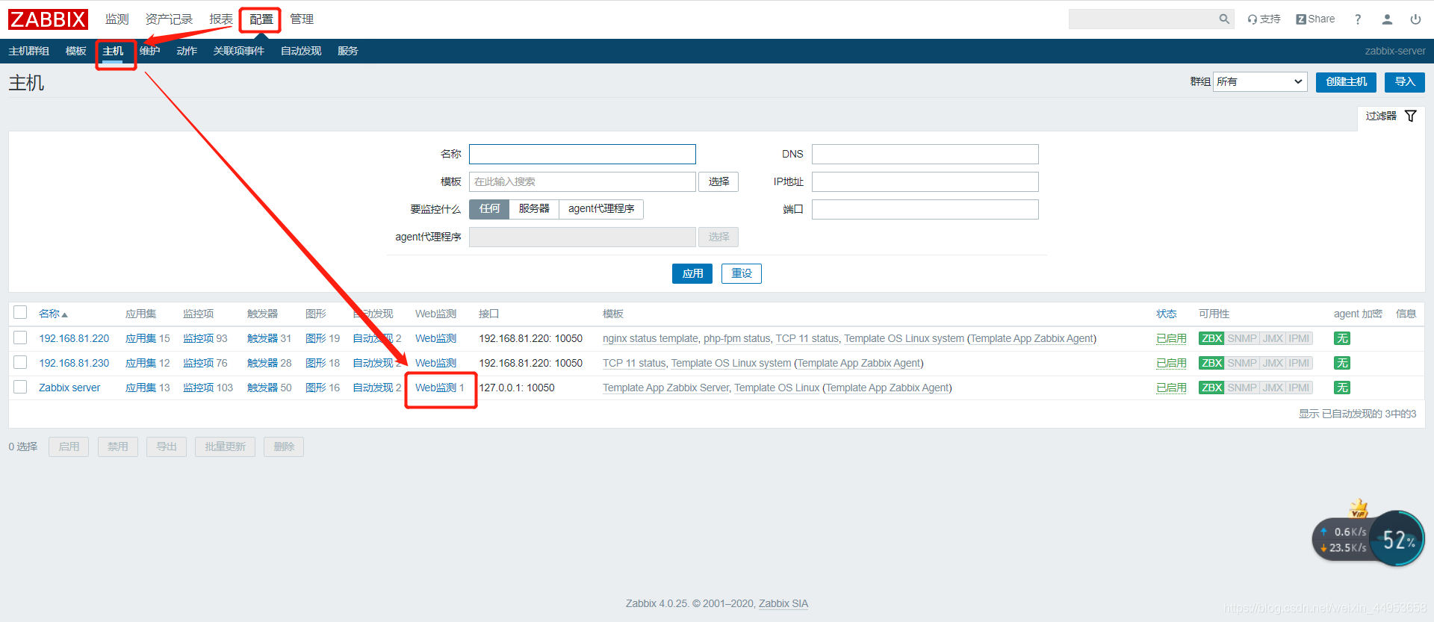Click the logout power icon
Image resolution: width=1434 pixels, height=622 pixels.
click(1415, 19)
